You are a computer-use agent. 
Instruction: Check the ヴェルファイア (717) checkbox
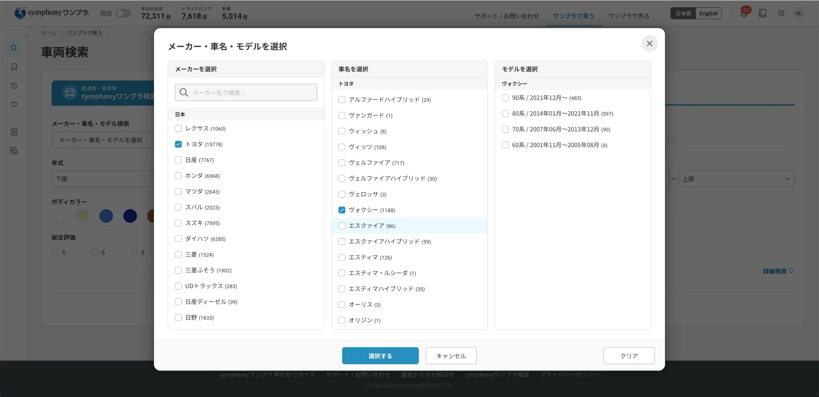point(342,162)
